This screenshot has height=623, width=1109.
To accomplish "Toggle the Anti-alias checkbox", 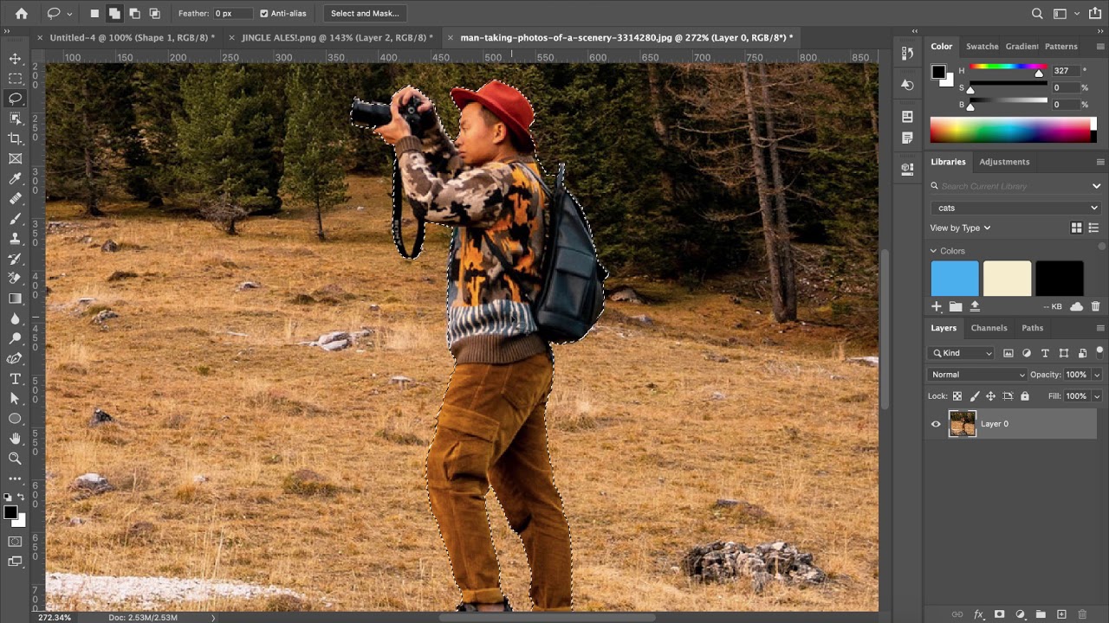I will click(x=264, y=13).
